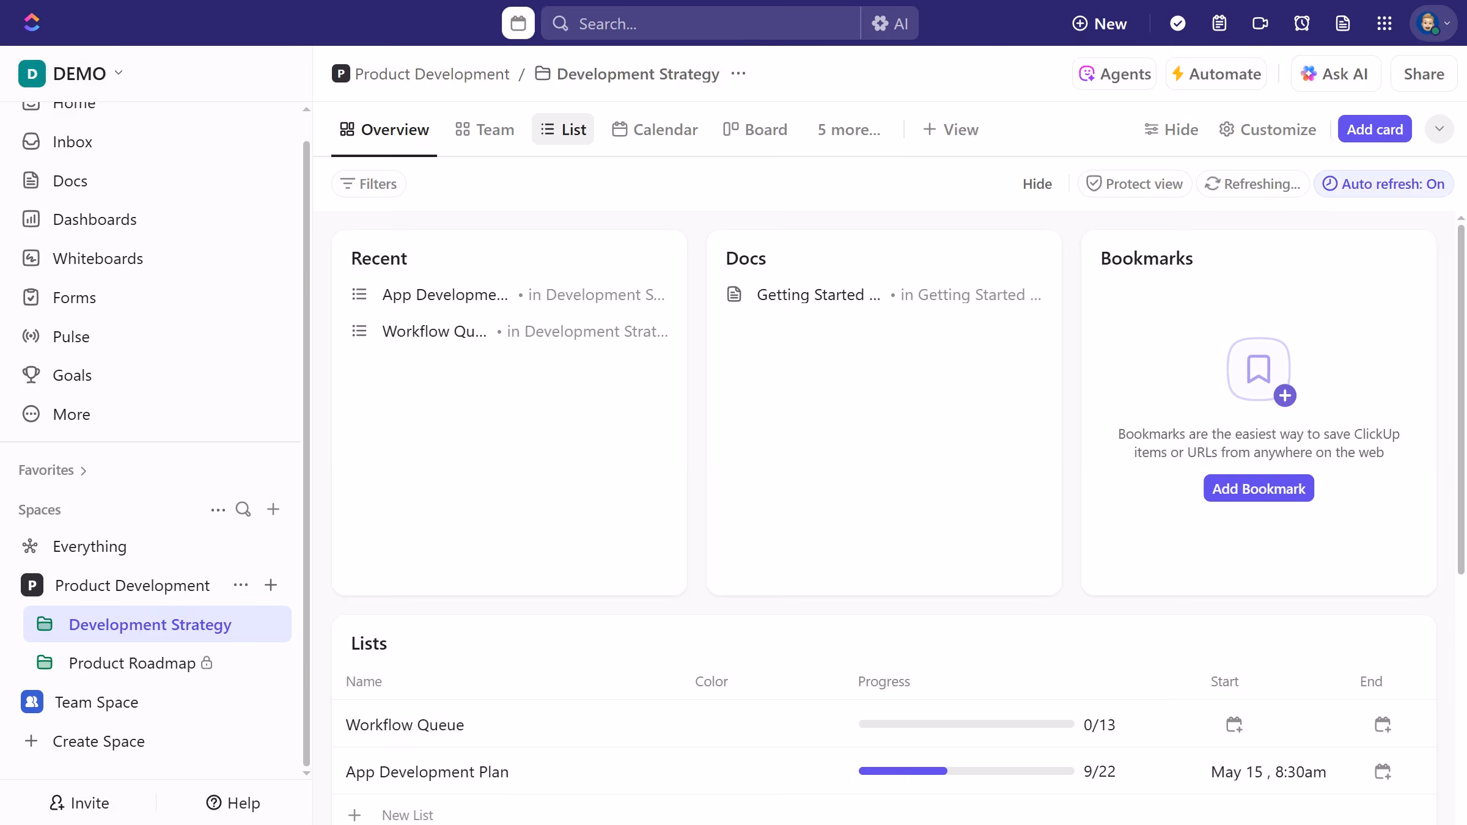Expand the Favorites section

[53, 470]
